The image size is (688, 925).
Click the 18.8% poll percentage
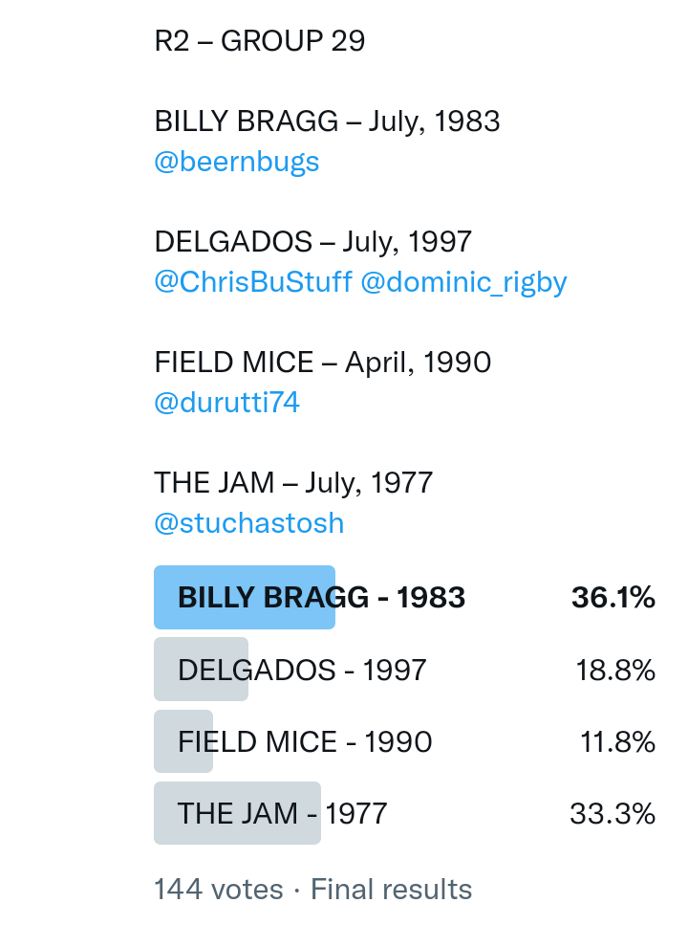click(x=615, y=670)
